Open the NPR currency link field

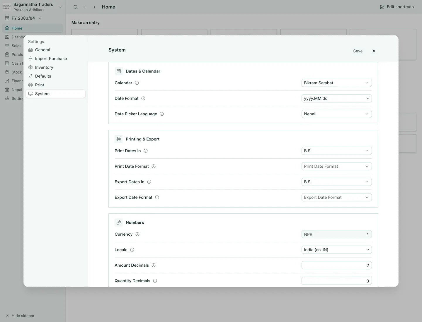click(336, 234)
